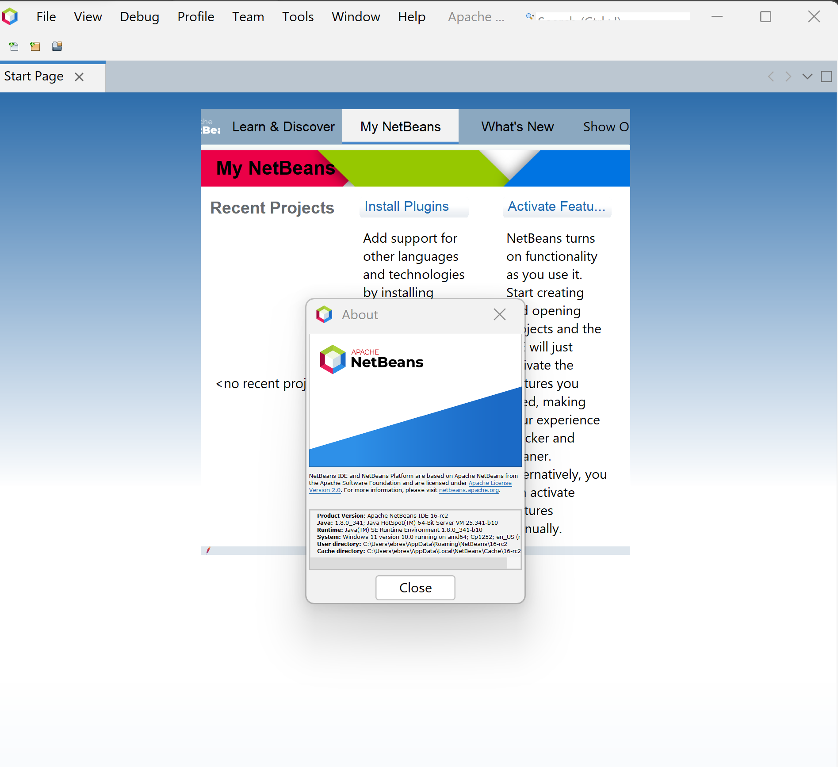Viewport: 838px width, 767px height.
Task: Close the Start Page tab
Action: pyautogui.click(x=79, y=77)
